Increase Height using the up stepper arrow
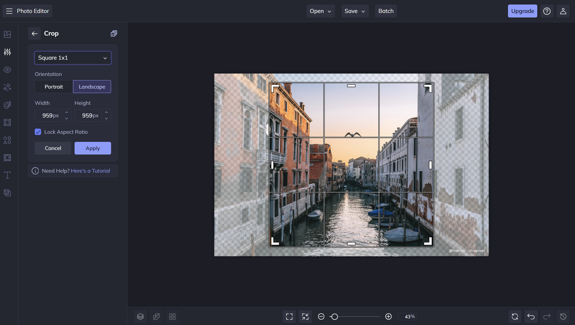This screenshot has height=325, width=575. point(106,113)
